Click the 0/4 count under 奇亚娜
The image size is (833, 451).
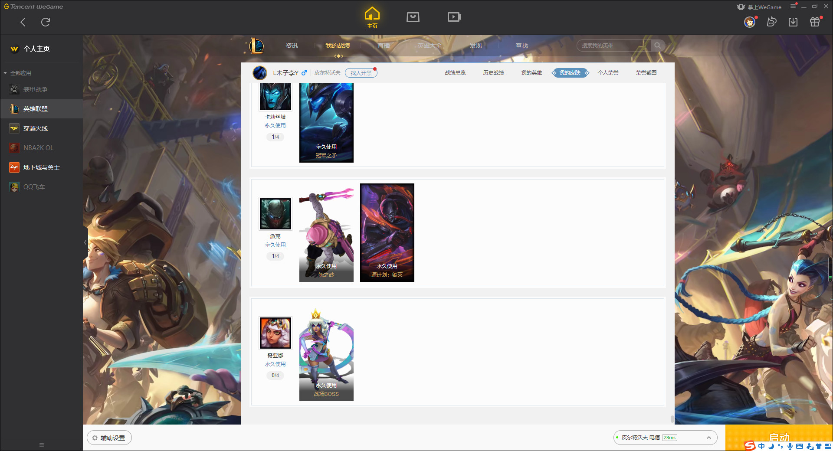(x=275, y=376)
